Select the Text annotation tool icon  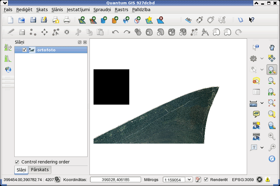click(254, 147)
